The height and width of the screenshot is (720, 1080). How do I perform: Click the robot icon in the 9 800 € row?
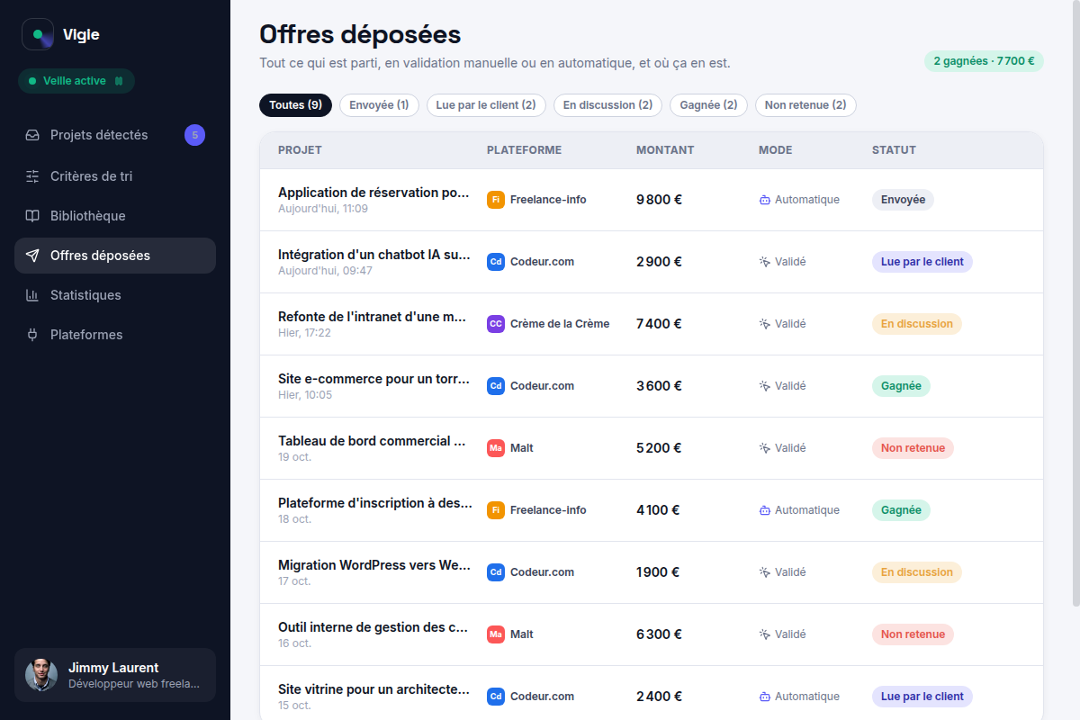765,200
